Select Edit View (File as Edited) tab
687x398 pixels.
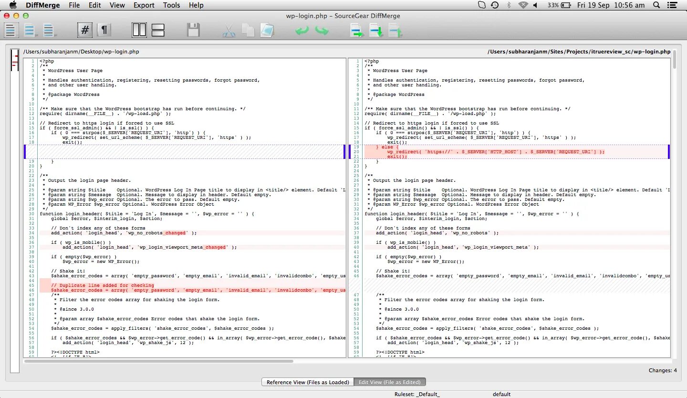390,382
